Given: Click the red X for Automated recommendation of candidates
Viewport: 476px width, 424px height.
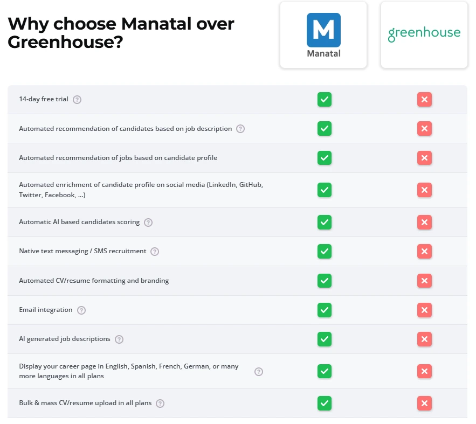Looking at the screenshot, I should [x=424, y=128].
